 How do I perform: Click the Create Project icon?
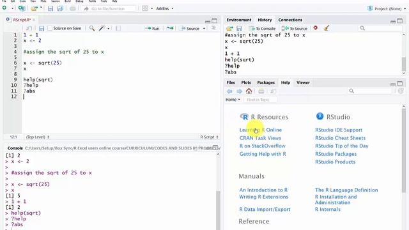[22, 8]
